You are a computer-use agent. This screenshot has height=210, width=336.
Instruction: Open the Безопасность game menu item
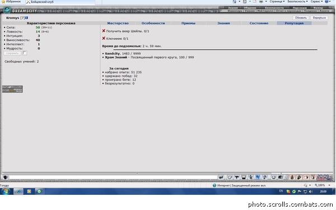pyautogui.click(x=274, y=8)
